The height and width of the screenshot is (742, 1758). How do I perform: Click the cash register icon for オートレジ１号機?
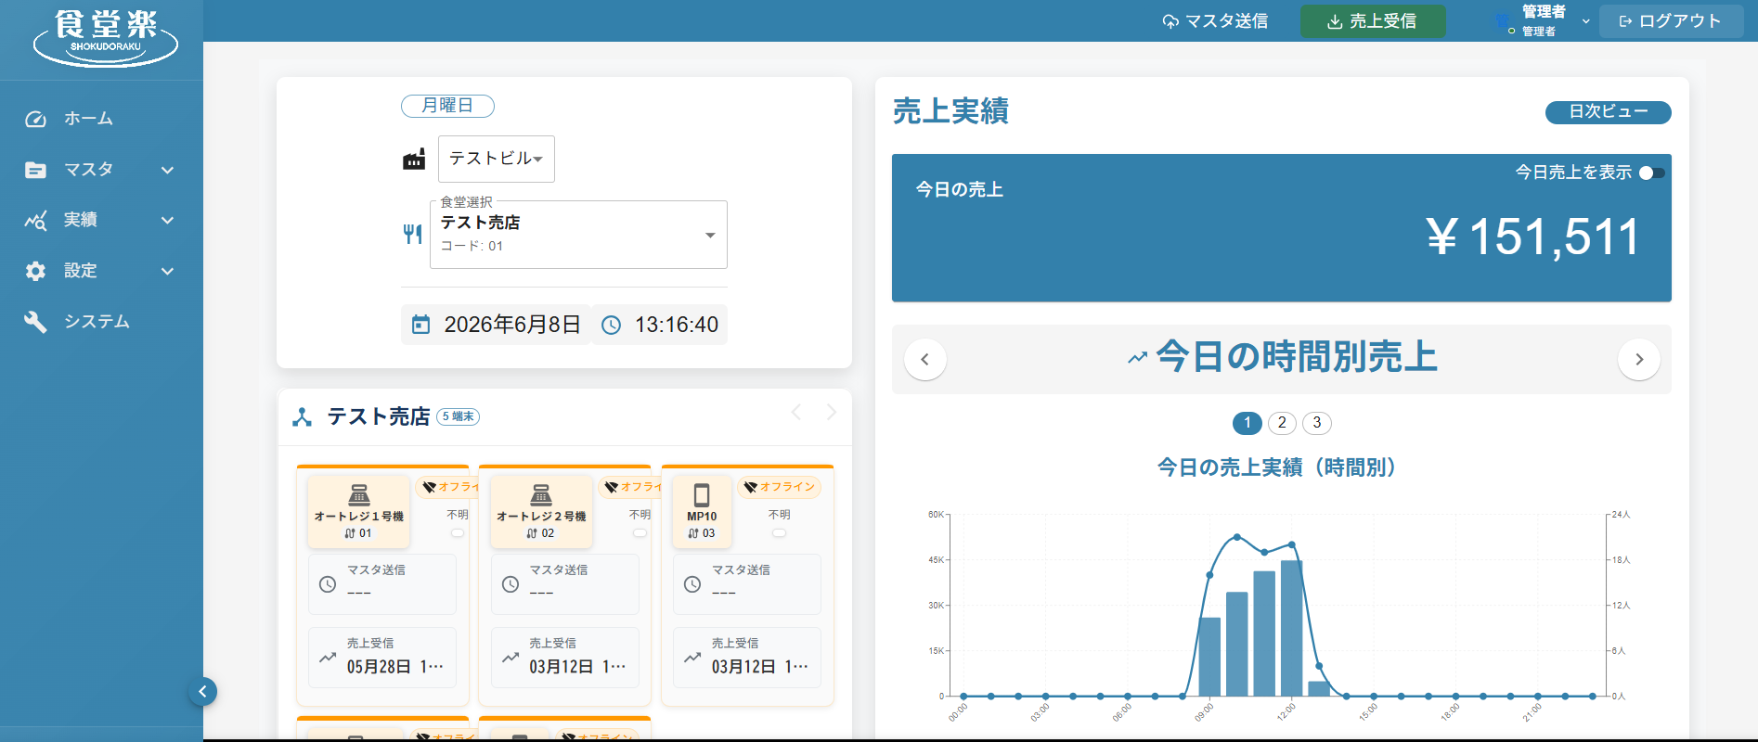pyautogui.click(x=359, y=494)
